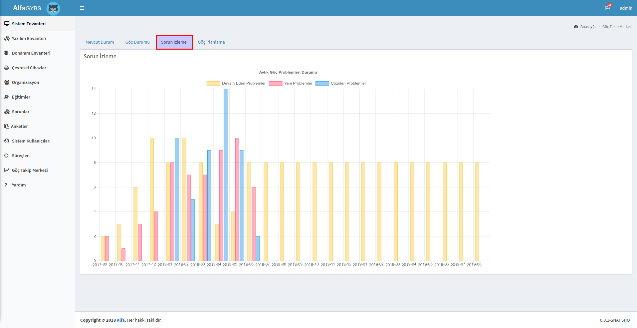Click the Eğitimler book icon
Screen dimensions: 637x328
(7, 97)
